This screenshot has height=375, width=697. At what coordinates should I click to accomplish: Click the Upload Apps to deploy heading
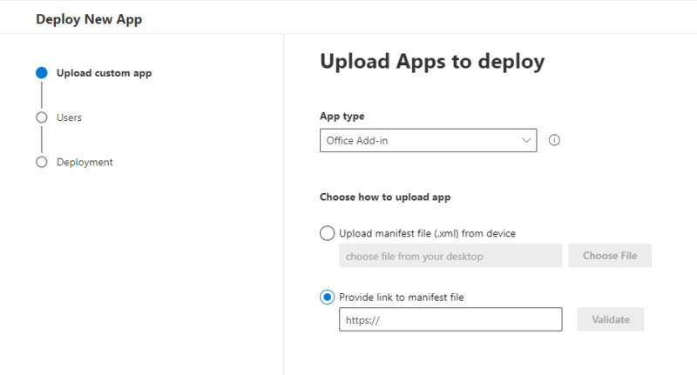(432, 62)
